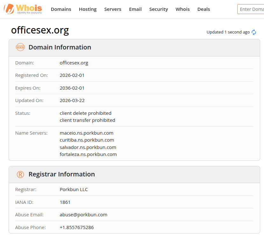Focus the Enter Domain search field
This screenshot has height=238, width=264.
(x=251, y=9)
